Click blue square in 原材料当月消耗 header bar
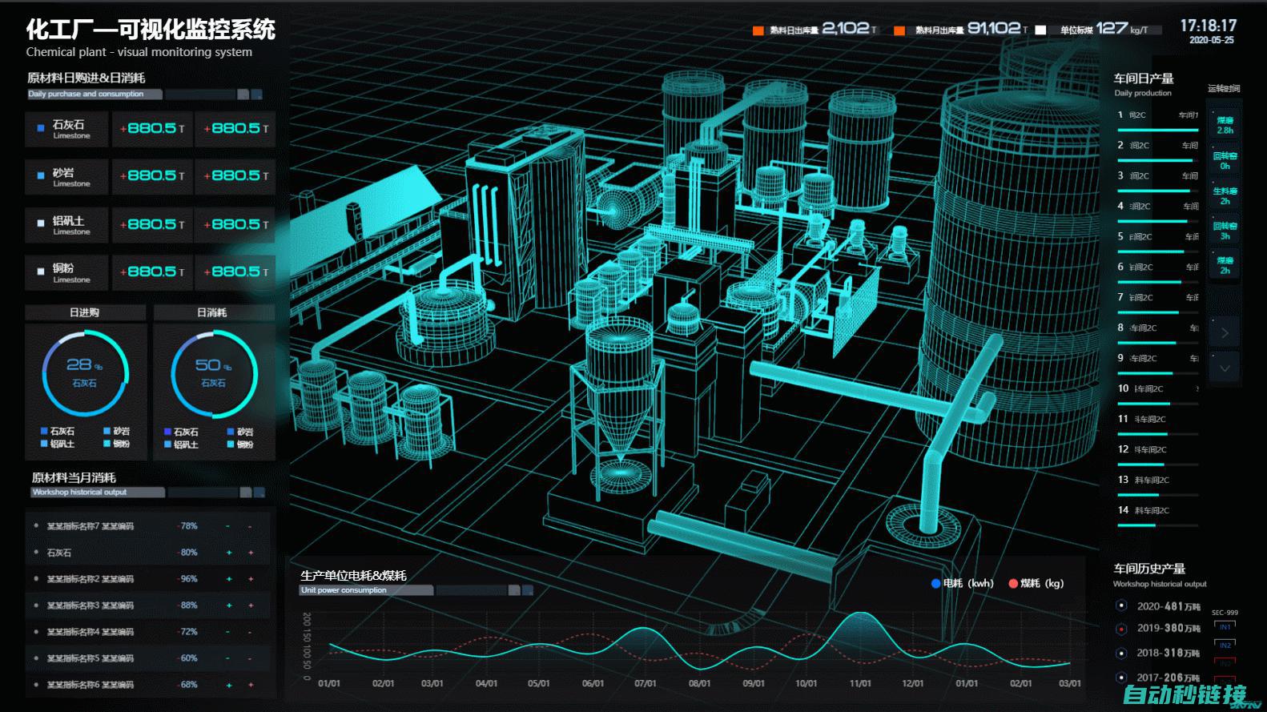The width and height of the screenshot is (1267, 712). (259, 493)
